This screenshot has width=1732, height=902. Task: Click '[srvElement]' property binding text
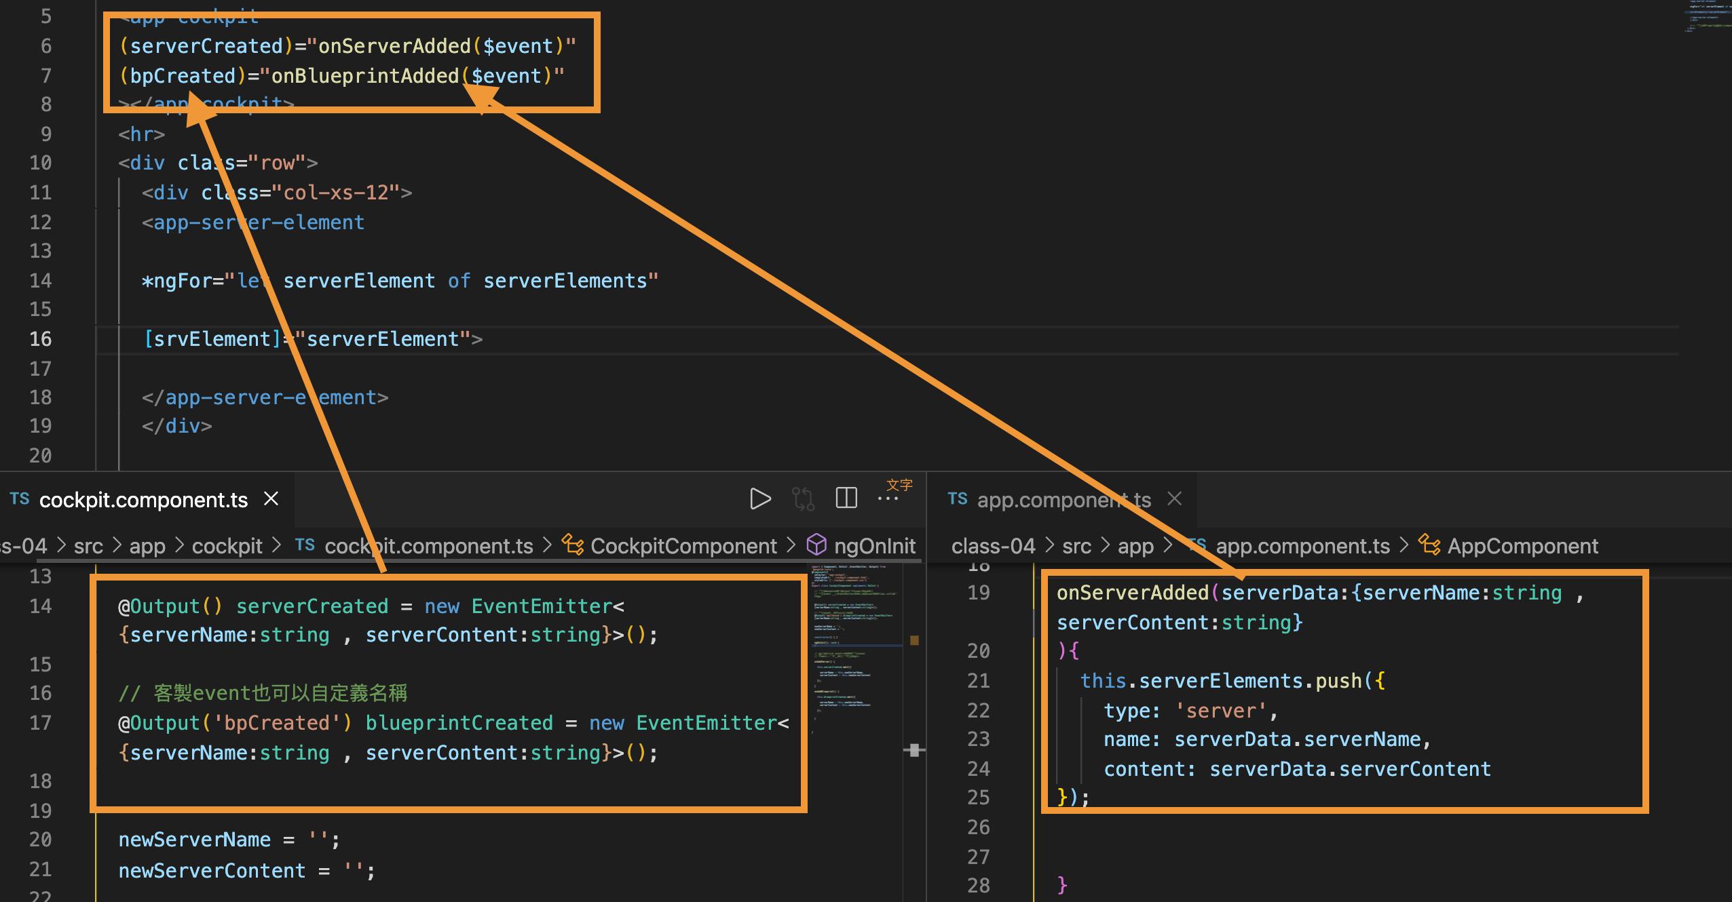(x=212, y=339)
